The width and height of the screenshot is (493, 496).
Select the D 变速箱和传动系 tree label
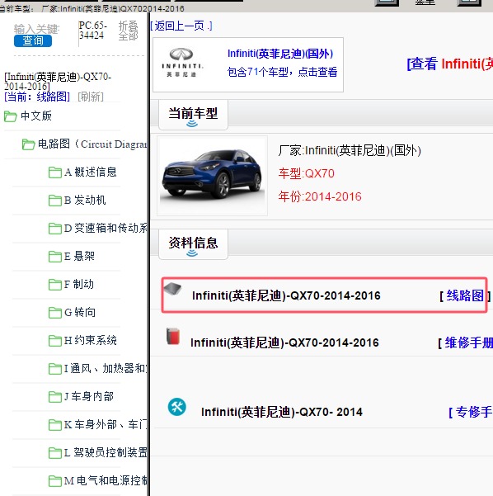click(x=106, y=228)
